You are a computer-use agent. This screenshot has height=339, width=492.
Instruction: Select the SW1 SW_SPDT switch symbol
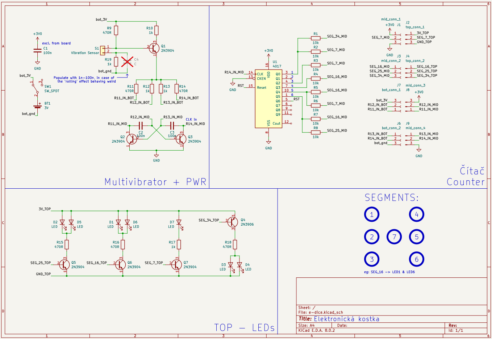tap(37, 87)
